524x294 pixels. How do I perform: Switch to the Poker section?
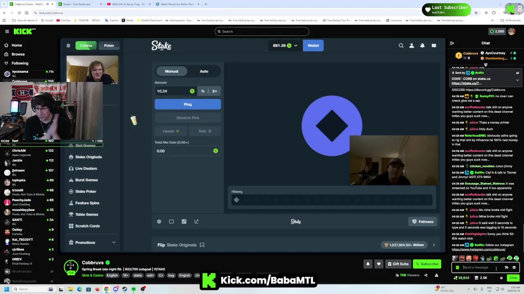pos(109,45)
